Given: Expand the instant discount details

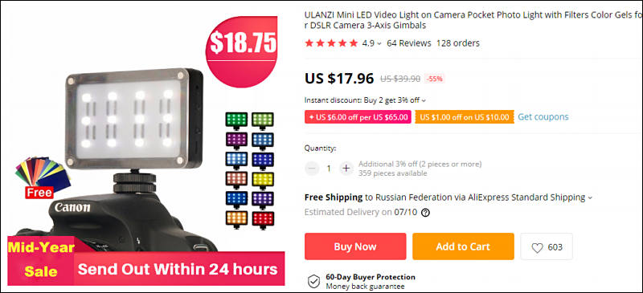Looking at the screenshot, I should coord(424,100).
